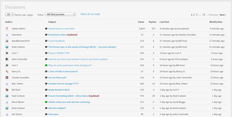Image resolution: width=232 pixels, height=117 pixels.
Task: Click speech bubble icon beside 2 sets of links
Action: [46, 71]
